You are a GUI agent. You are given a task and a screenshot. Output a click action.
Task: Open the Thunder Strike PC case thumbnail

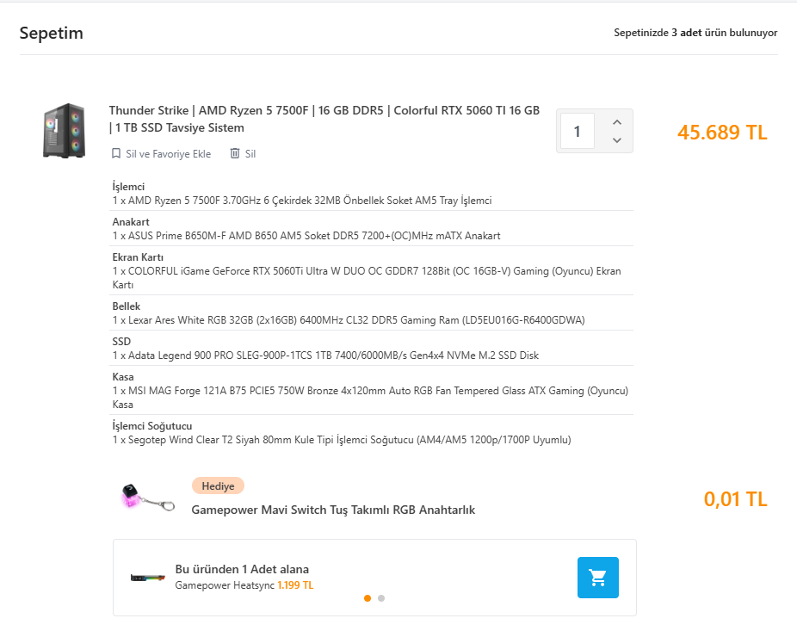[64, 131]
